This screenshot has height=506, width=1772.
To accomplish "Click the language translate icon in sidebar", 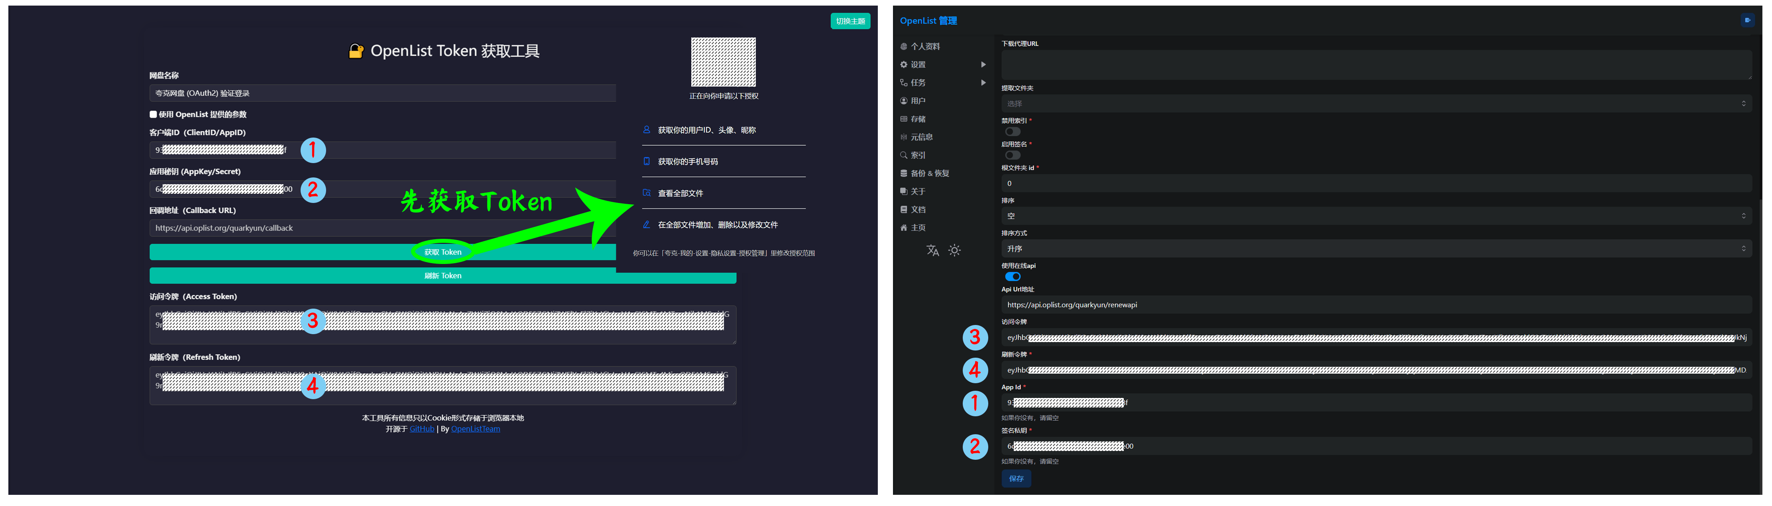I will pos(932,250).
